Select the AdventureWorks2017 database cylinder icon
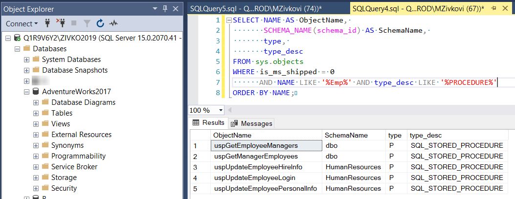Viewport: 515px width, 199px height. coord(36,92)
